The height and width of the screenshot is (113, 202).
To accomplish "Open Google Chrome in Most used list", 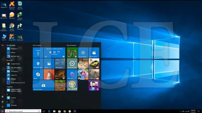I will click(13, 64).
